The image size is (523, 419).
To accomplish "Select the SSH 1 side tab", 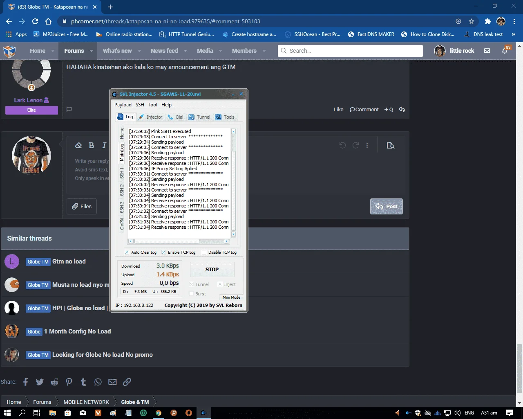I will click(122, 173).
